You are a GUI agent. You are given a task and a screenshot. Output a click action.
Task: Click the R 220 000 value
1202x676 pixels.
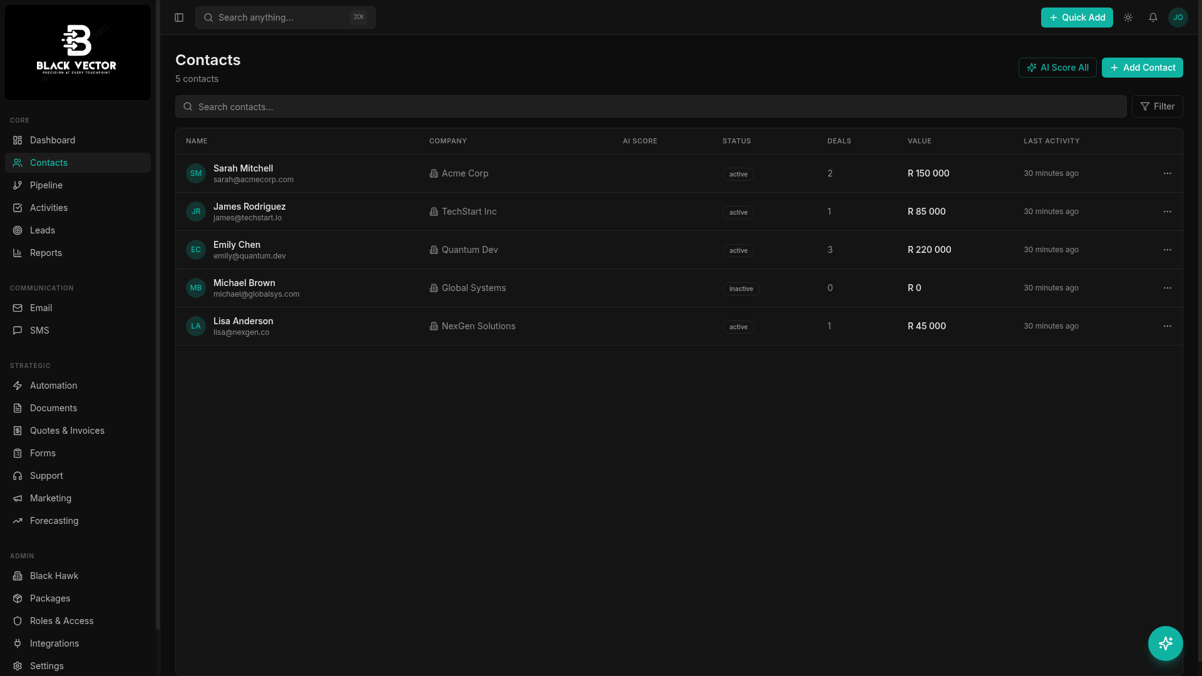929,250
